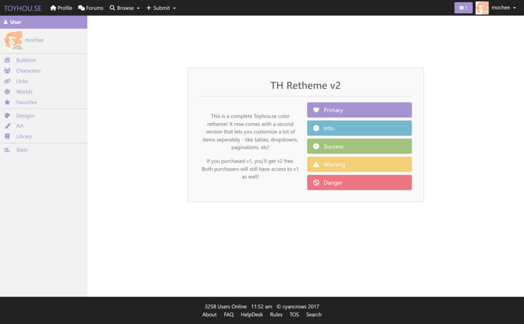The image size is (524, 324).
Task: Click the Forums speech bubbles icon
Action: tap(81, 8)
